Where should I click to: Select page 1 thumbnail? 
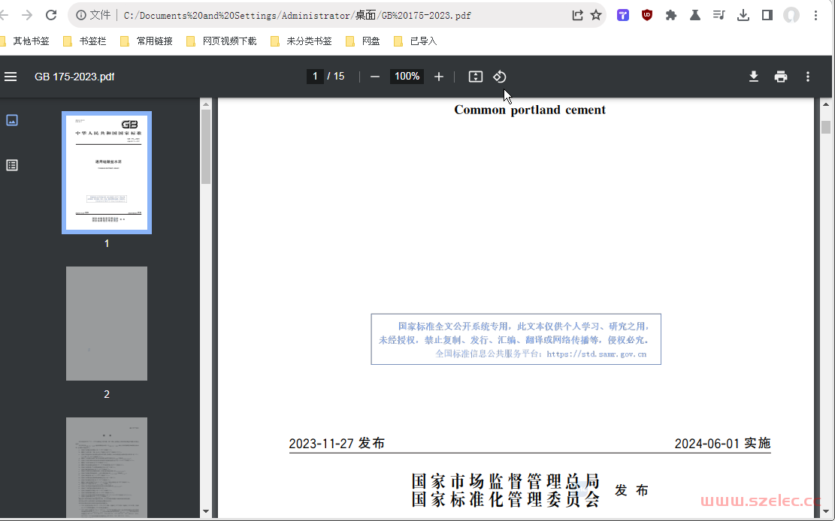(x=107, y=173)
